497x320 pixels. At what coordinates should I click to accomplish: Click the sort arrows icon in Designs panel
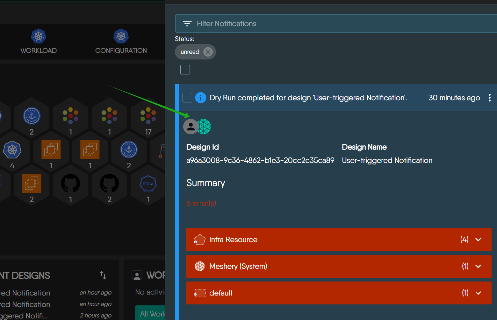pos(103,275)
